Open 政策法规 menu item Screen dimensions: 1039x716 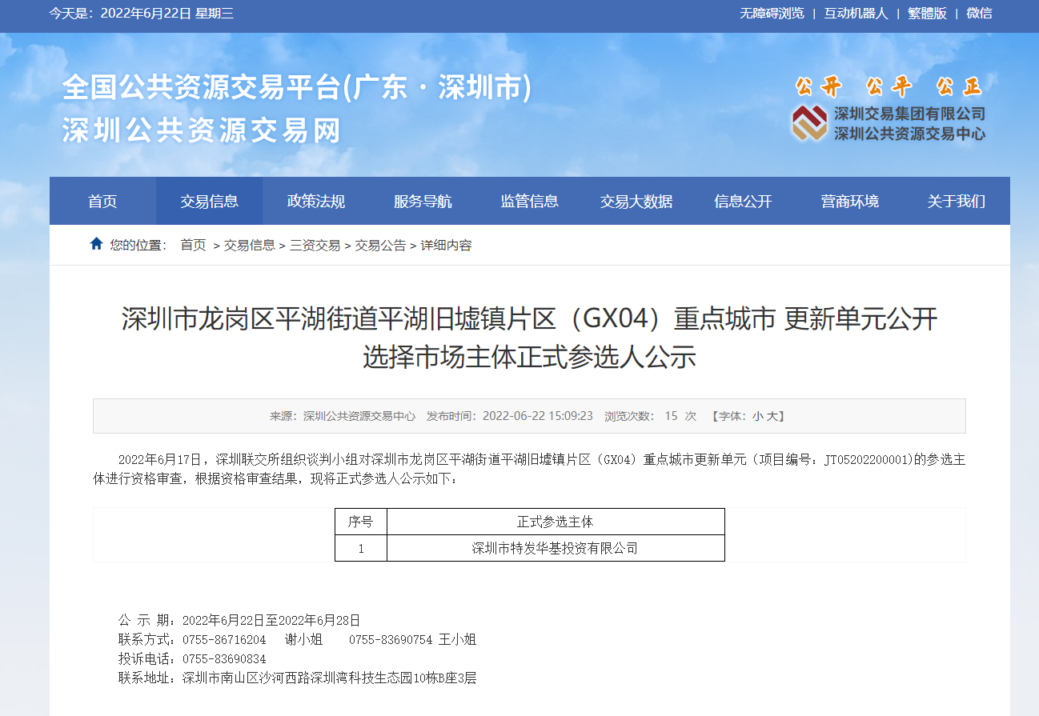click(315, 202)
